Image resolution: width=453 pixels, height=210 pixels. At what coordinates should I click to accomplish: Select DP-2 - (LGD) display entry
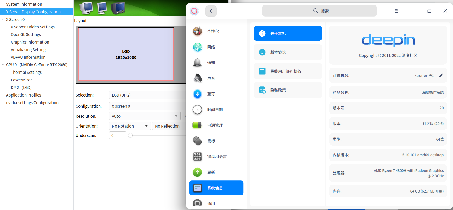[x=21, y=87]
